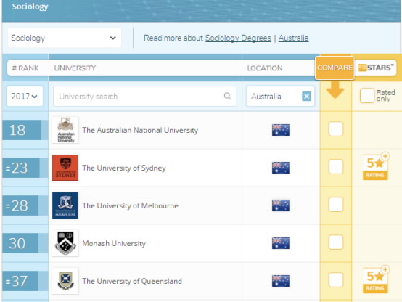Click the Monash University crest logo

pos(65,243)
